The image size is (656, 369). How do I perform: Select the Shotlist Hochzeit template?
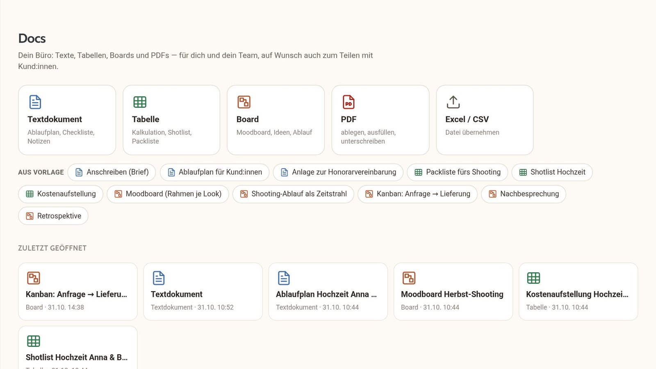point(552,172)
